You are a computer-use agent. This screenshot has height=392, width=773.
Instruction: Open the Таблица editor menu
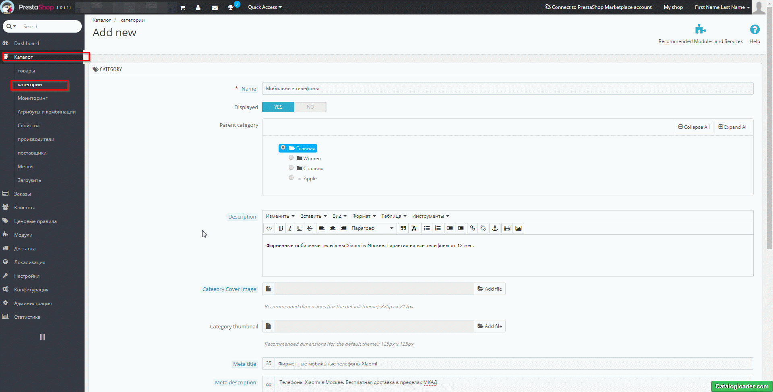pyautogui.click(x=394, y=216)
